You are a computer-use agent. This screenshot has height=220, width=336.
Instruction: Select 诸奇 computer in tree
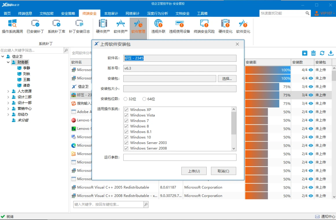pos(24,85)
